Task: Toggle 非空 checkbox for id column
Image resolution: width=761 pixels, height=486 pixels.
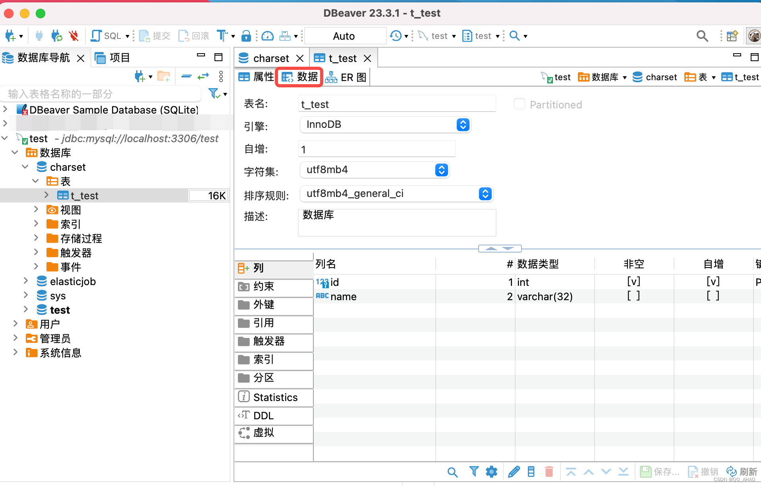Action: 634,282
